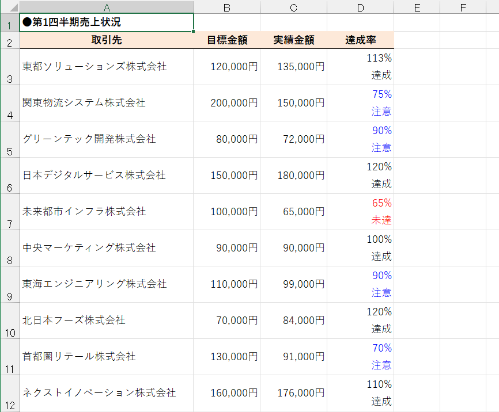Click actual amount 65,000円
This screenshot has height=412, width=499.
pos(293,212)
